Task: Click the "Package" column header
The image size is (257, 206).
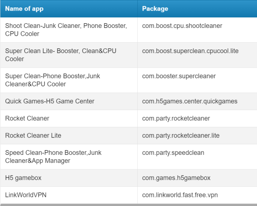Action: [x=155, y=9]
